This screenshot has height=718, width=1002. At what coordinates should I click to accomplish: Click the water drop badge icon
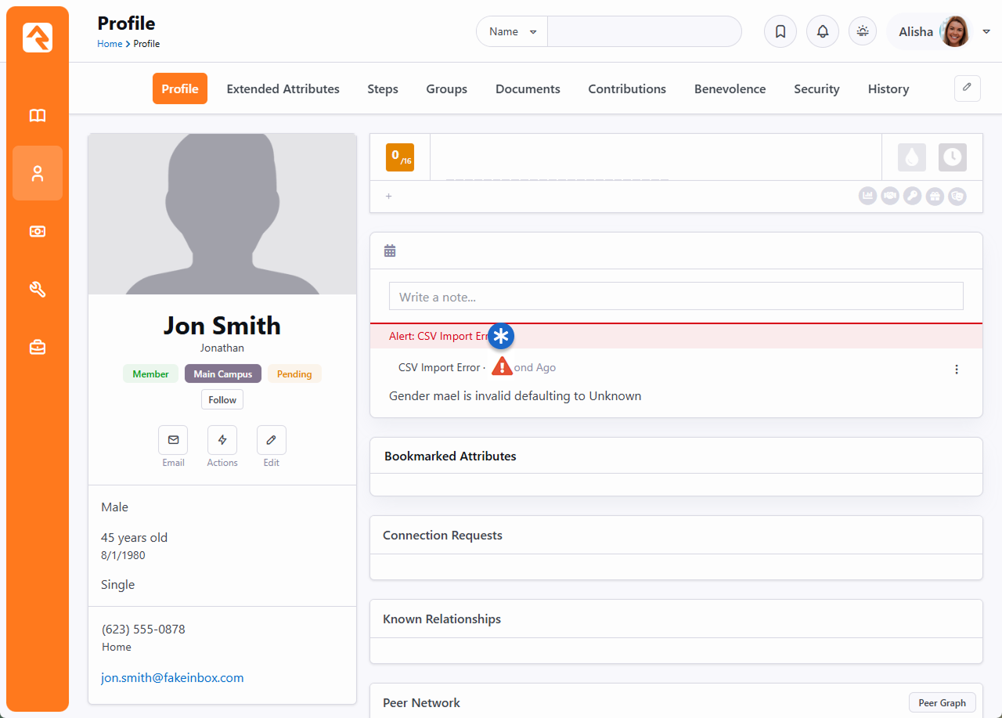point(911,157)
